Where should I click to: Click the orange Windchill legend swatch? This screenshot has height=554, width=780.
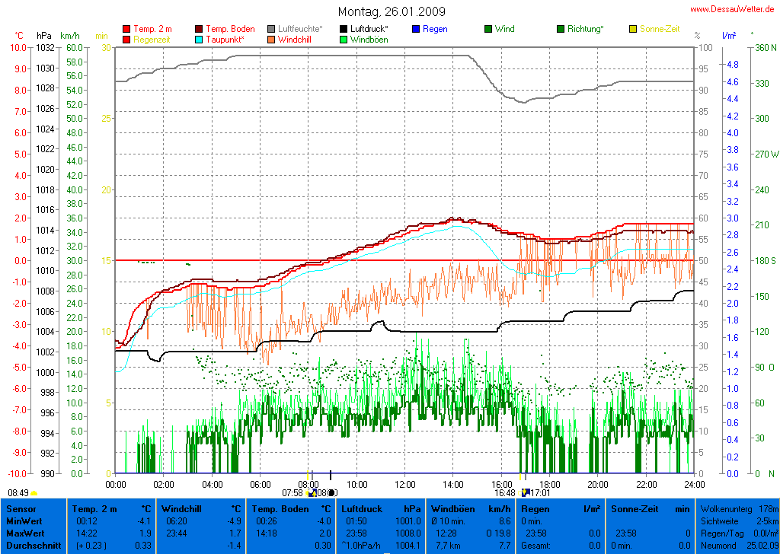[x=271, y=39]
